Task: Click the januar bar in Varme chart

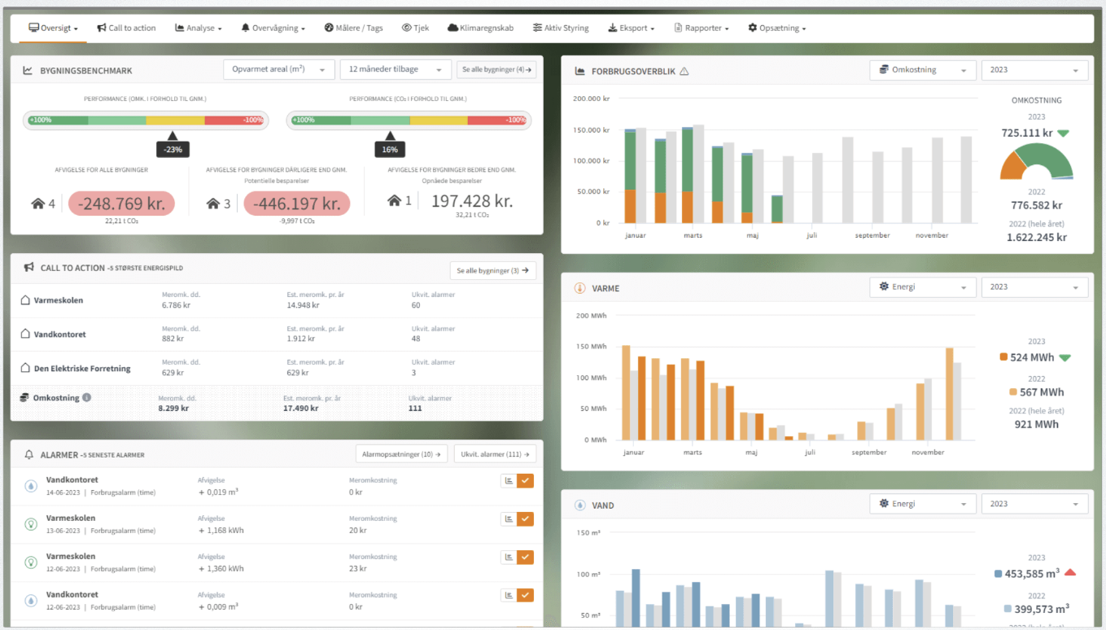Action: click(634, 393)
